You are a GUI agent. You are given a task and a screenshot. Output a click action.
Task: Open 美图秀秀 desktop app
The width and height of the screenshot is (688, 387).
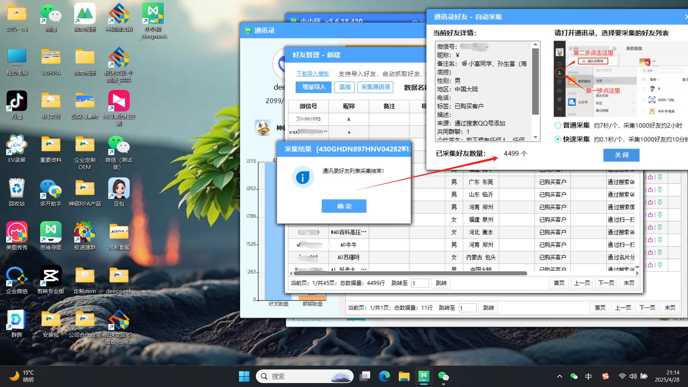16,236
